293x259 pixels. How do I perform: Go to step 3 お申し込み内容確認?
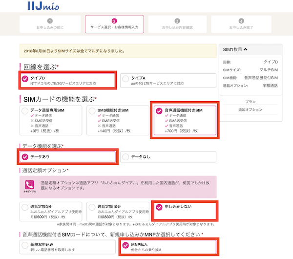[177, 24]
